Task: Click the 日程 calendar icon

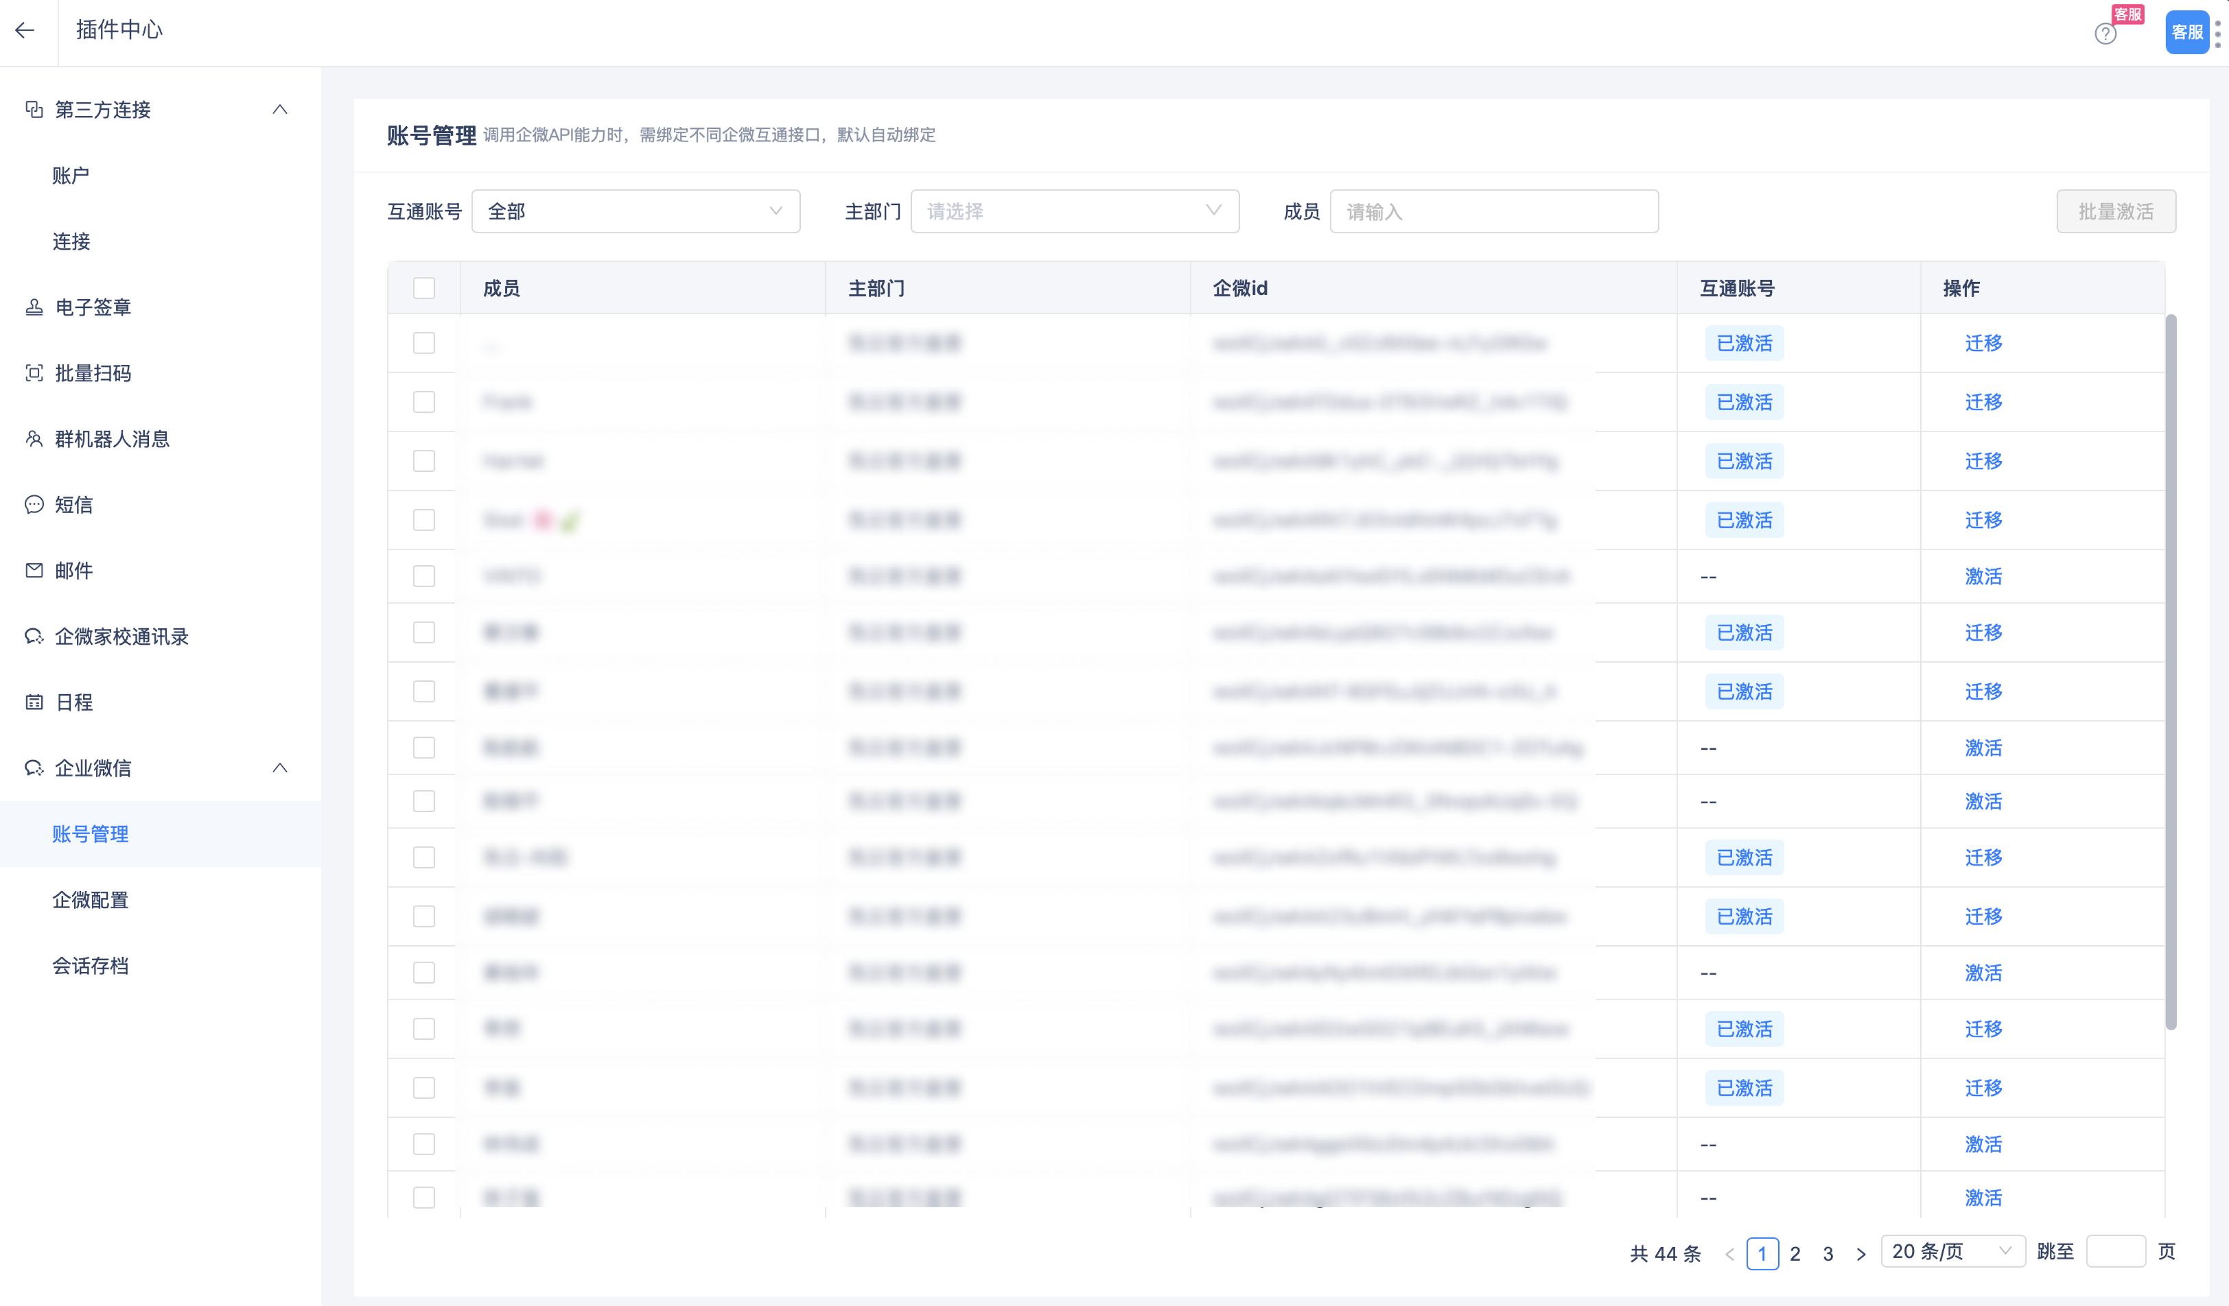Action: click(34, 702)
